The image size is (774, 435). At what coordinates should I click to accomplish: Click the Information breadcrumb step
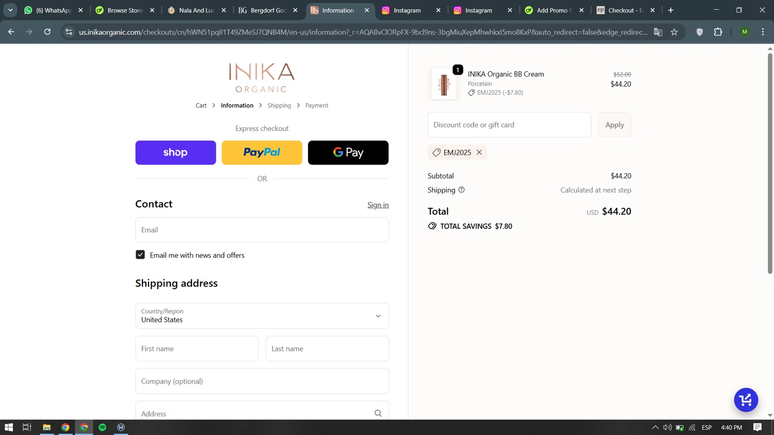[237, 105]
